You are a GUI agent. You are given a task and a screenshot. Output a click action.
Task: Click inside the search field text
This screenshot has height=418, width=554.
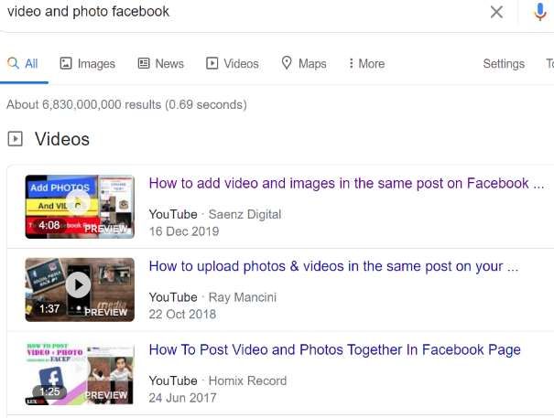pyautogui.click(x=88, y=11)
